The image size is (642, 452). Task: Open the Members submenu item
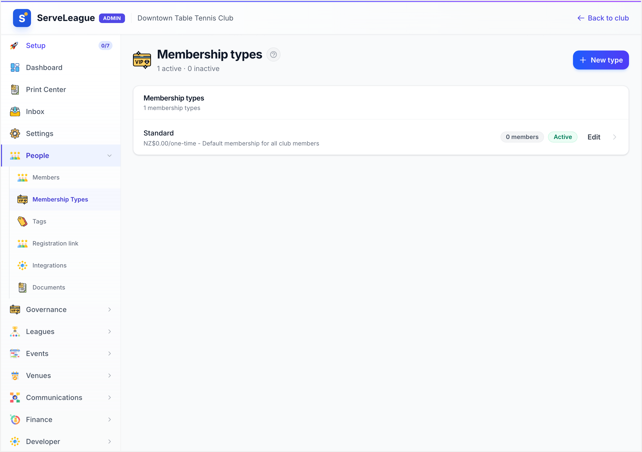[65, 177]
